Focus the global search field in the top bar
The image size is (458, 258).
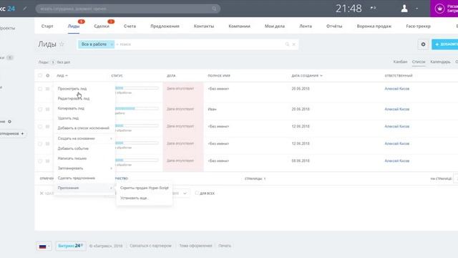click(x=128, y=9)
